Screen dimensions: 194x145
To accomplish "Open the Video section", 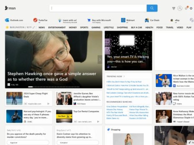I will point(180,27).
